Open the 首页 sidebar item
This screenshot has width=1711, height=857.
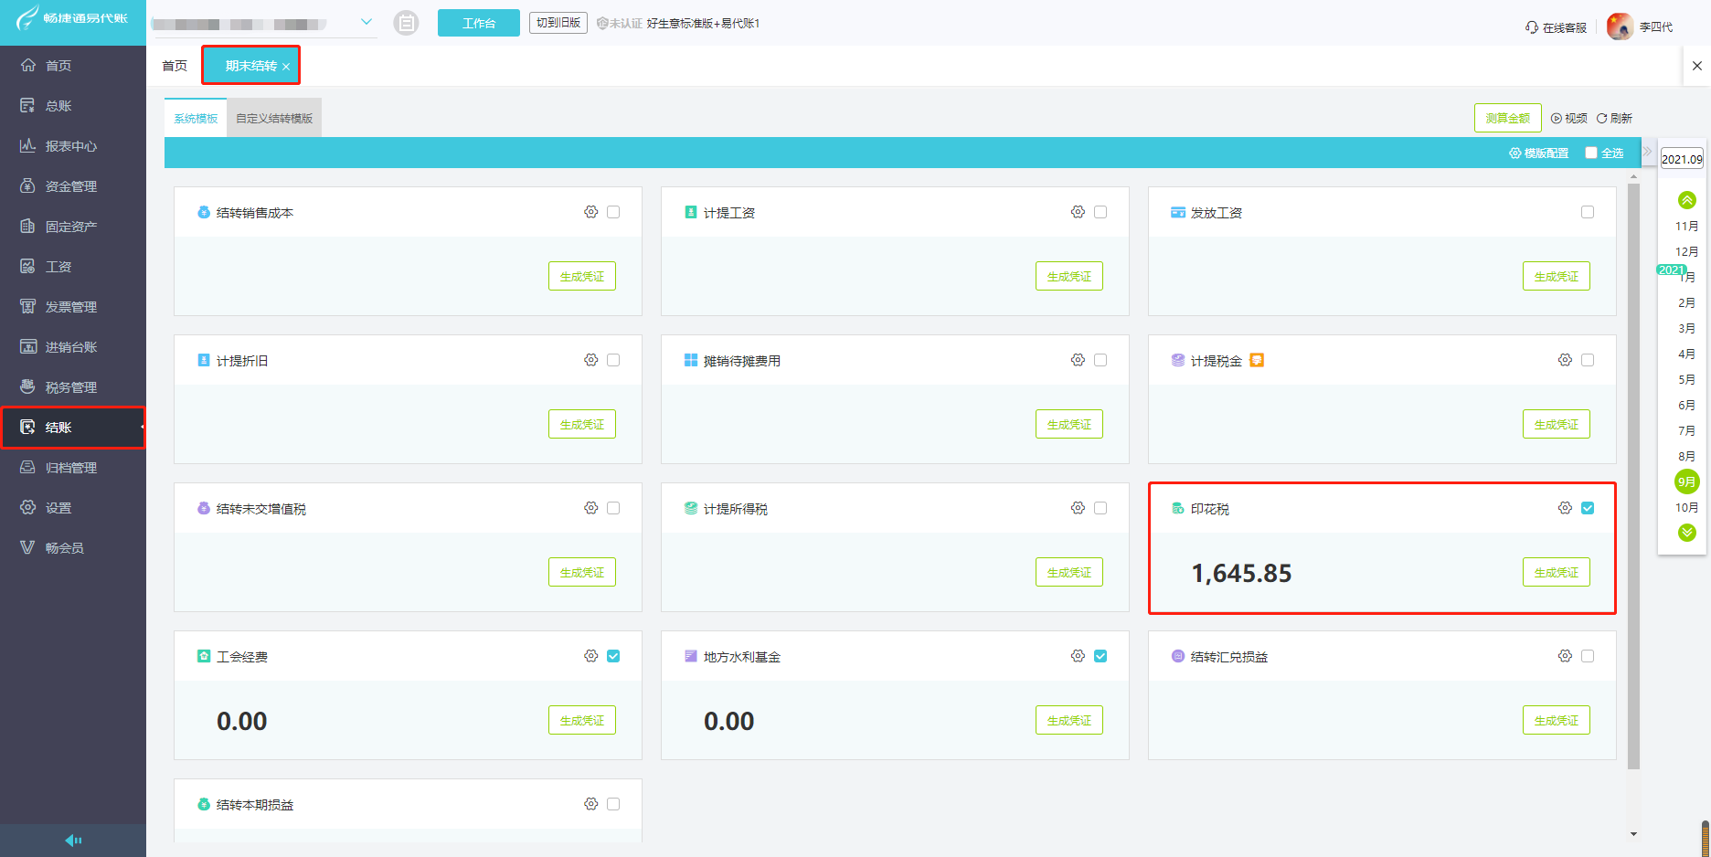72,66
